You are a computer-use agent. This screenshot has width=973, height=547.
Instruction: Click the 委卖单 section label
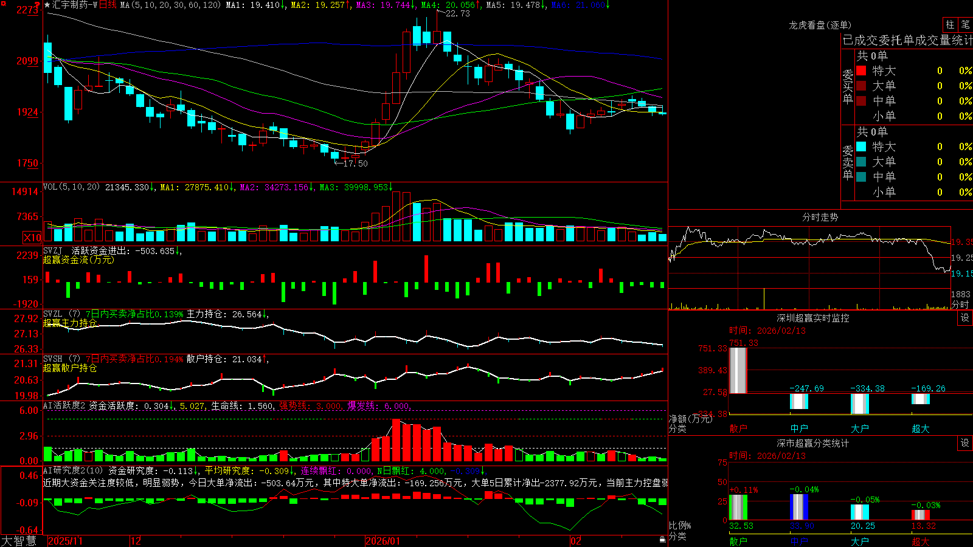[848, 162]
